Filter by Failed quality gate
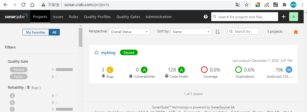This screenshot has height=112, width=307. 19,77
